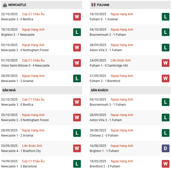Image resolution: width=171 pixels, height=170 pixels.
Task: Click the Newcastle club crest icon
Action: [x=5, y=5]
